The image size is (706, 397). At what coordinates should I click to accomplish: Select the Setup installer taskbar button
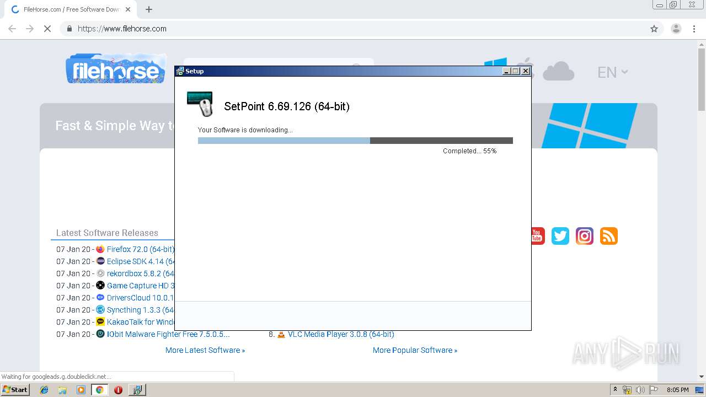(137, 390)
